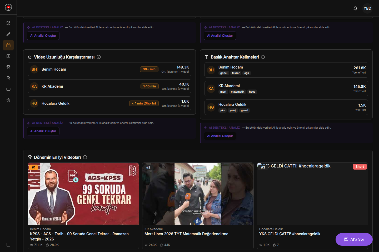This screenshot has height=252, width=379.
Task: Click the 'hoca' keyword tag
Action: click(252, 92)
